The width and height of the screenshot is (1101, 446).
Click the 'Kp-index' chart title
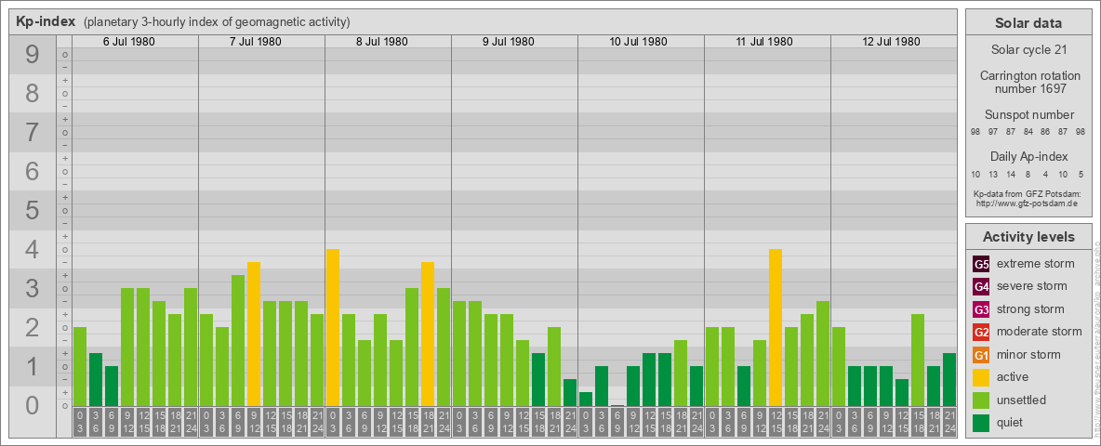click(46, 21)
